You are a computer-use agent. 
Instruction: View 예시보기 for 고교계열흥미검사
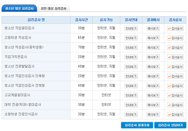tap(153, 95)
